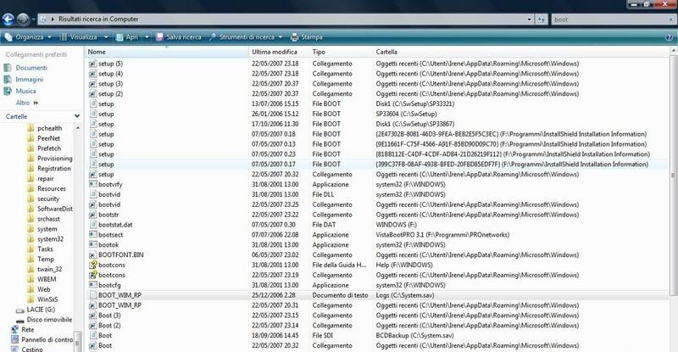Select the twain_32 folder in tree
Viewport: 678px width, 352px height.
pos(45,270)
